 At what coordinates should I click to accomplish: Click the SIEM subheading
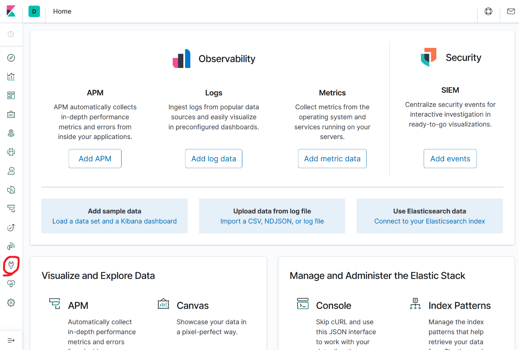pyautogui.click(x=450, y=90)
